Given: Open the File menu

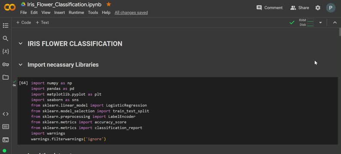Looking at the screenshot, I should 24,12.
